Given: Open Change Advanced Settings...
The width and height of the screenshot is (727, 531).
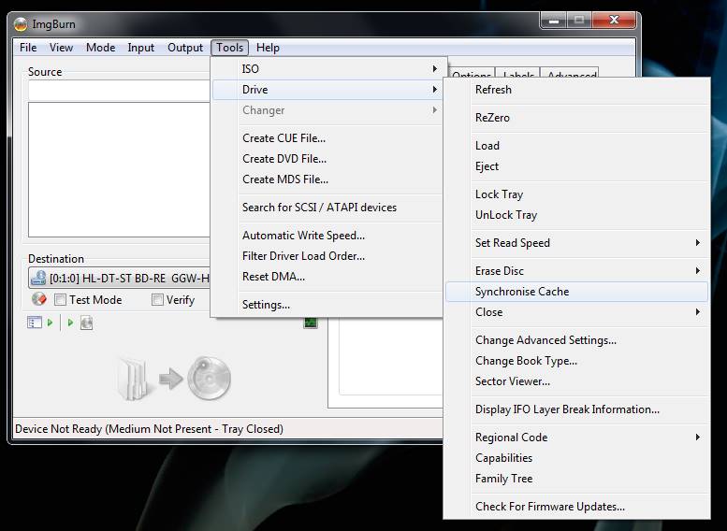Looking at the screenshot, I should (576, 340).
